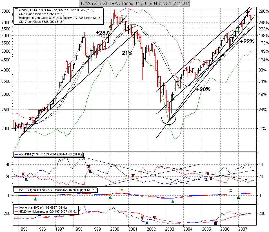Click the 173% right axis label
This screenshot has width=269, height=232.
point(264,43)
